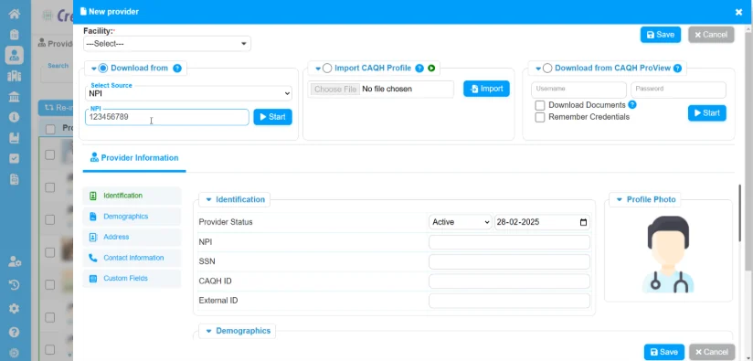753x361 pixels.
Task: Select Demographics in the side navigation
Action: tap(132, 217)
